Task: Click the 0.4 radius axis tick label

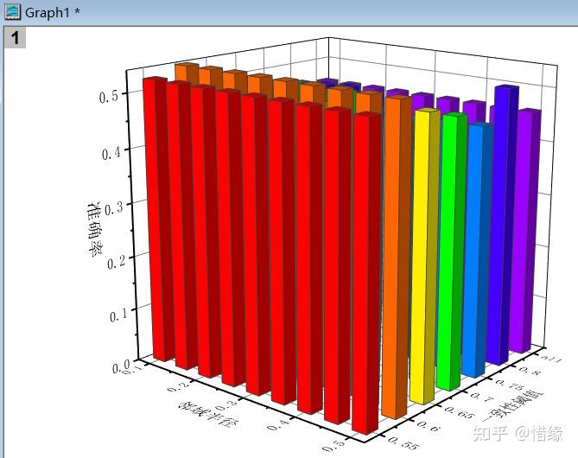Action: point(279,426)
